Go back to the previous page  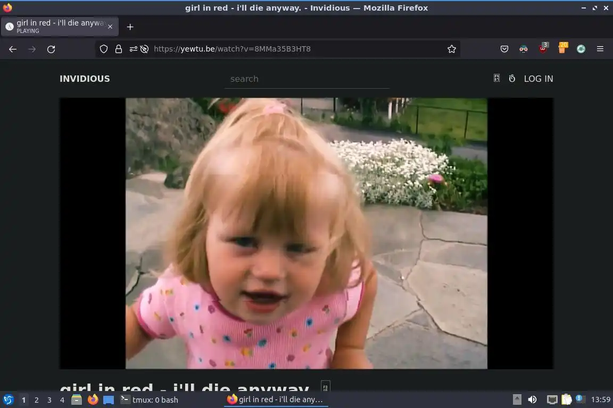click(x=13, y=49)
